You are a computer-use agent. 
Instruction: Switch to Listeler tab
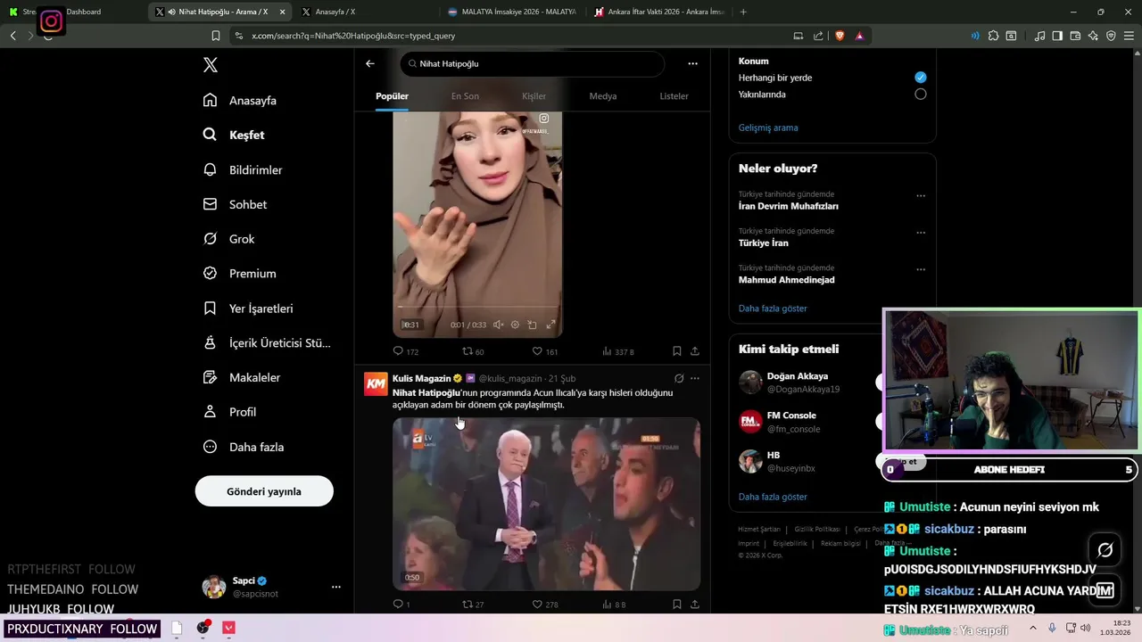[674, 96]
